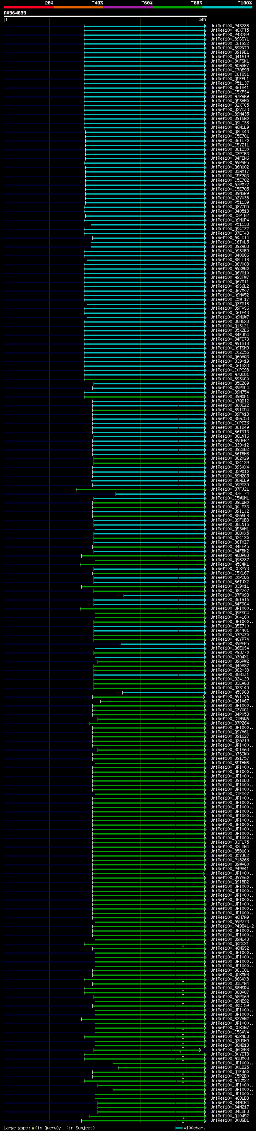Click alignment bar for UniRef100_B7FJ21
The image size is (256, 1131).
pyautogui.click(x=141, y=489)
